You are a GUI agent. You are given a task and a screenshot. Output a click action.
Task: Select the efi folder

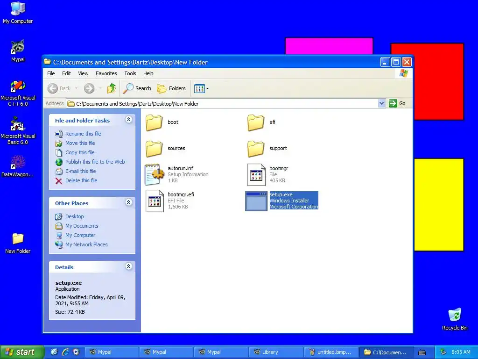(255, 122)
